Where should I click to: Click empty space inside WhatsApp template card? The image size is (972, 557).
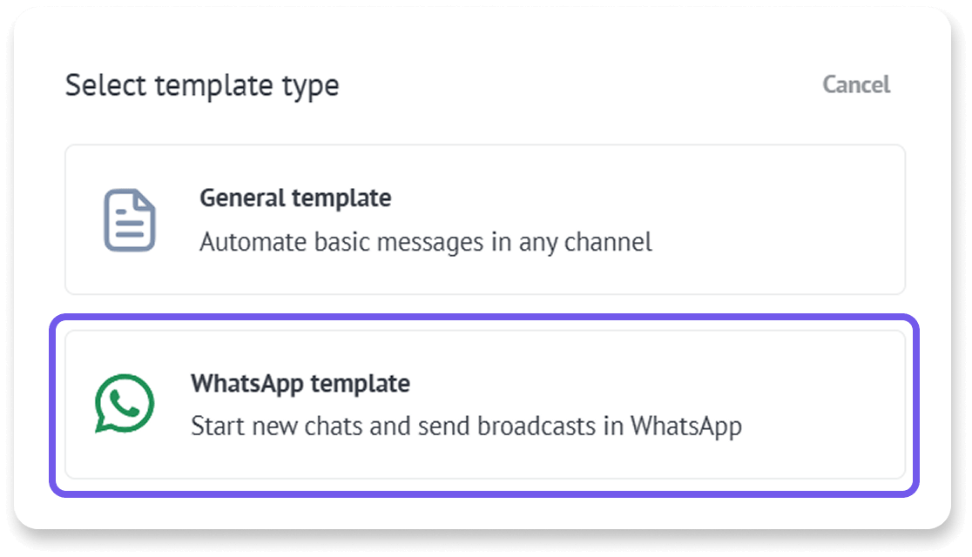pyautogui.click(x=825, y=405)
